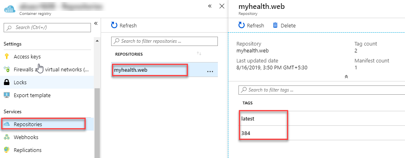
Task: Click the Locks padlock icon
Action: 7,83
